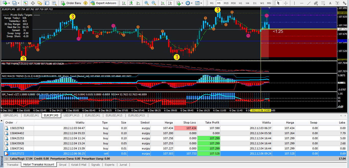Sort by the Stop Loss column header
Viewport: 349px width, 168px height.
click(x=185, y=123)
